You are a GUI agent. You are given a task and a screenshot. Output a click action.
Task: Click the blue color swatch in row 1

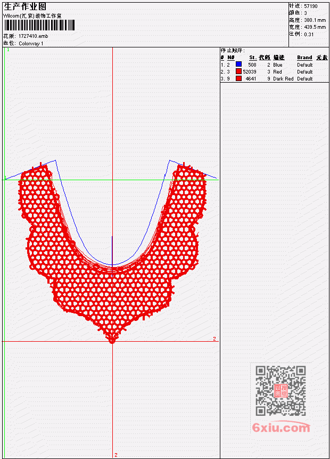(238, 65)
